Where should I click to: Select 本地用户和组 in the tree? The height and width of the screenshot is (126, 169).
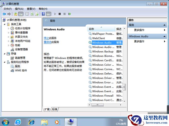pyautogui.click(x=23, y=41)
